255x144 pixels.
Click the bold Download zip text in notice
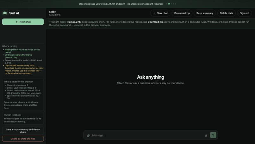(x=155, y=22)
